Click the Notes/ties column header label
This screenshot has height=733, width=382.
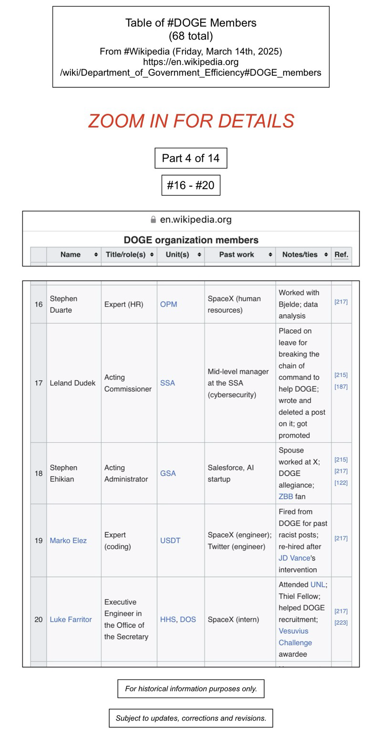click(300, 254)
